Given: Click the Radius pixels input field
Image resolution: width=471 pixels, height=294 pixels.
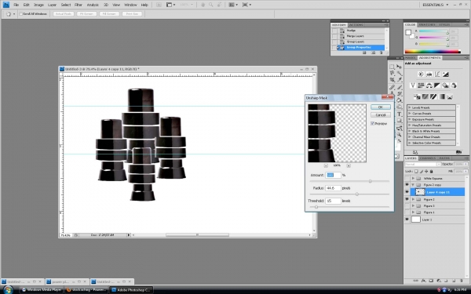Looking at the screenshot, I should pyautogui.click(x=333, y=188).
